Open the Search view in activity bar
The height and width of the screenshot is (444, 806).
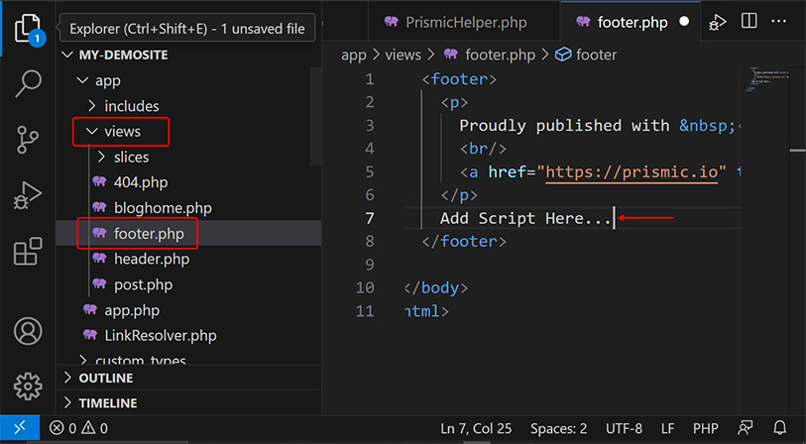(x=28, y=84)
